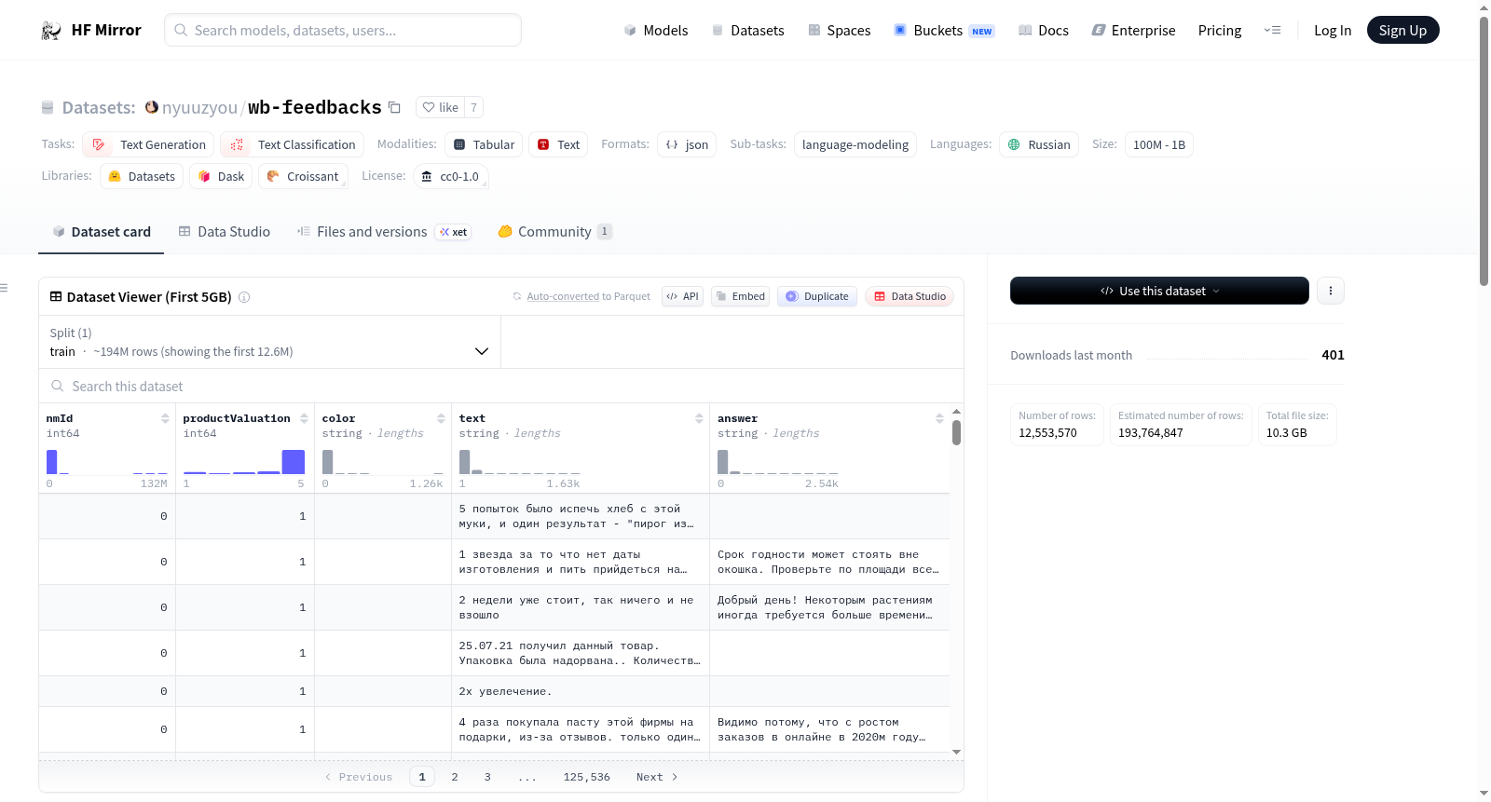The height and width of the screenshot is (802, 1491).
Task: Open the API button in the viewer
Action: pyautogui.click(x=682, y=296)
